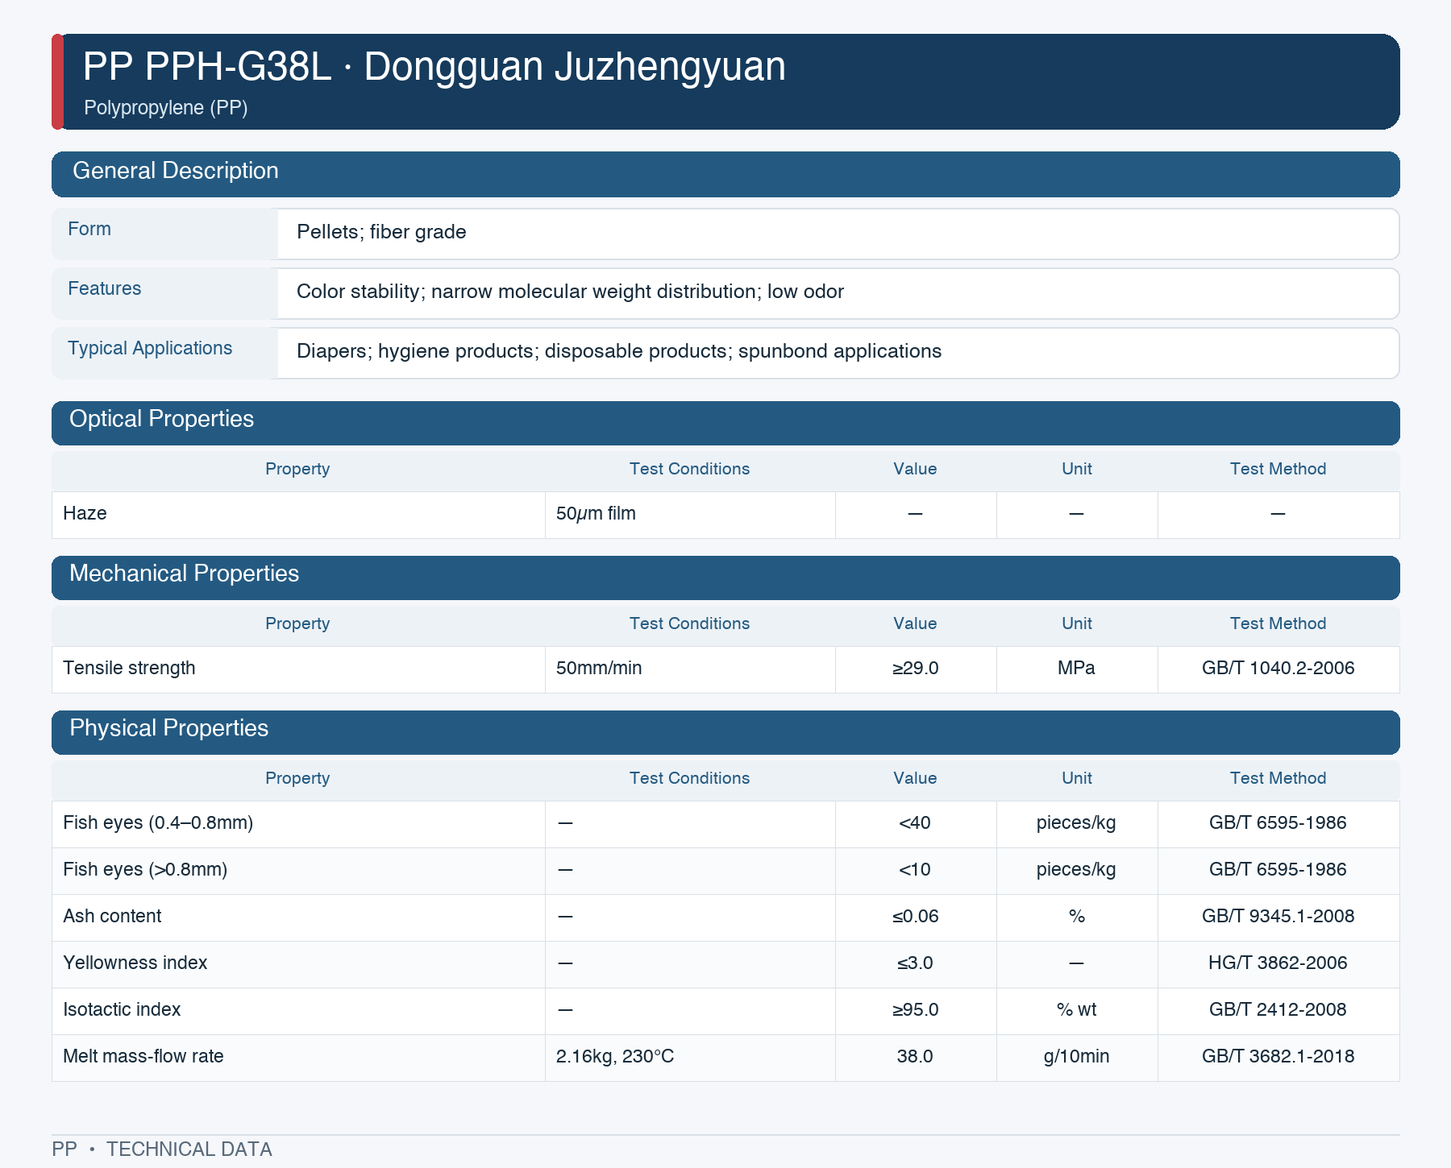Viewport: 1451px width, 1168px height.
Task: Select the Ash content property
Action: pyautogui.click(x=298, y=917)
